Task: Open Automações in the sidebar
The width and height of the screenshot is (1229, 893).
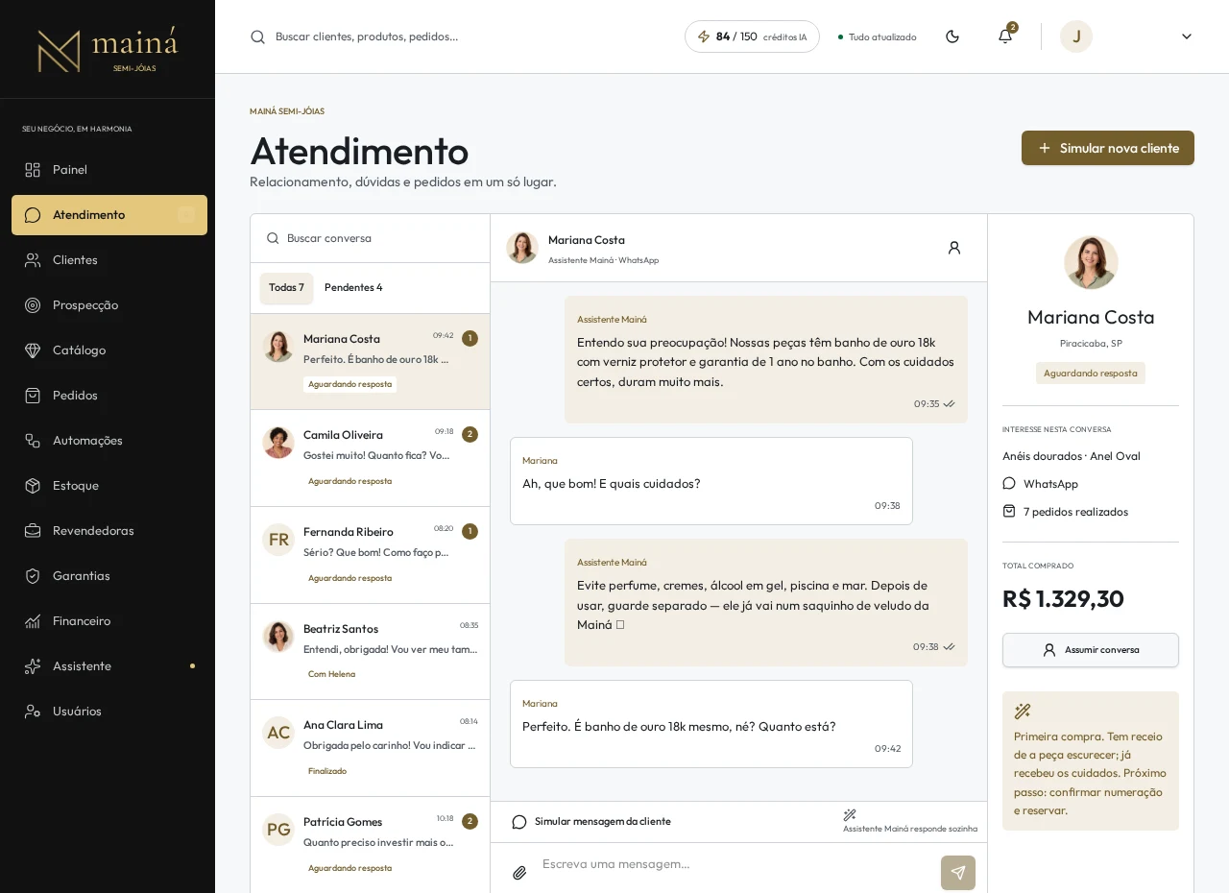Action: pyautogui.click(x=109, y=441)
